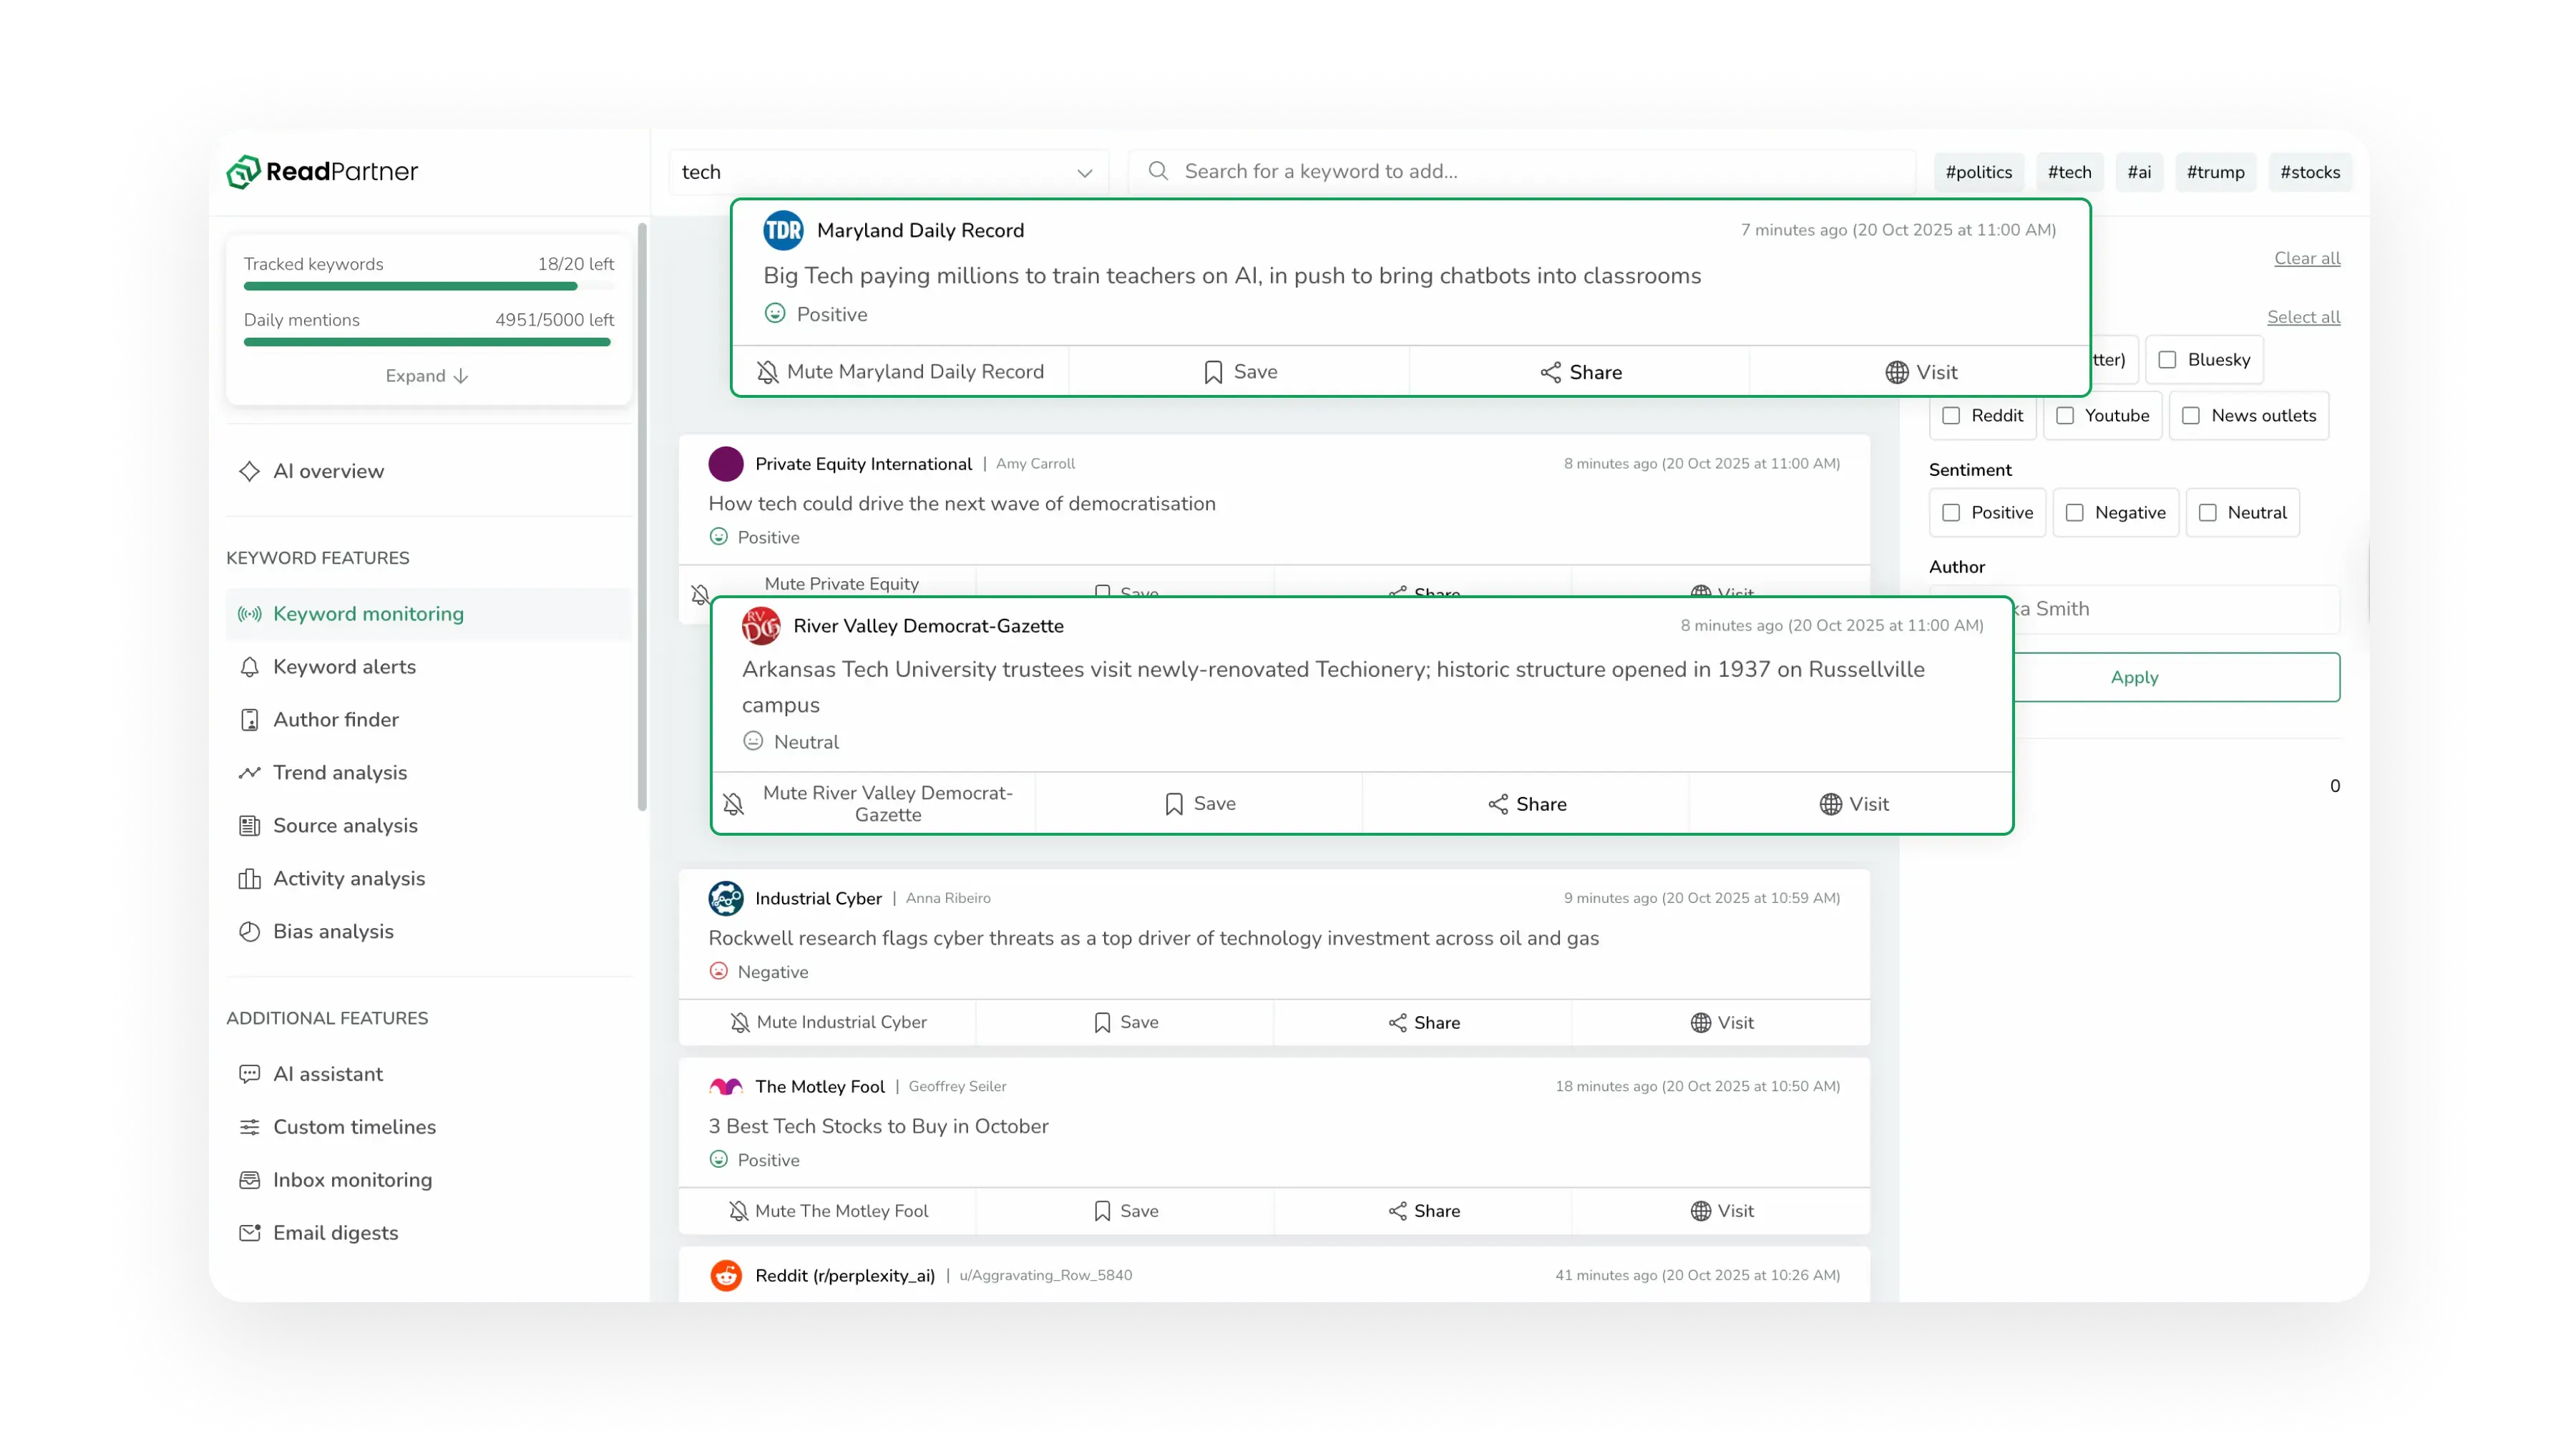The image size is (2576, 1431).
Task: Click the ReadPartner logo icon
Action: click(243, 172)
